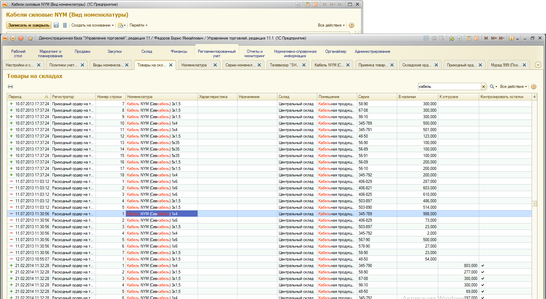This screenshot has width=546, height=299.
Task: Click the orange back arrow in main title bar
Action: (x=13, y=38)
